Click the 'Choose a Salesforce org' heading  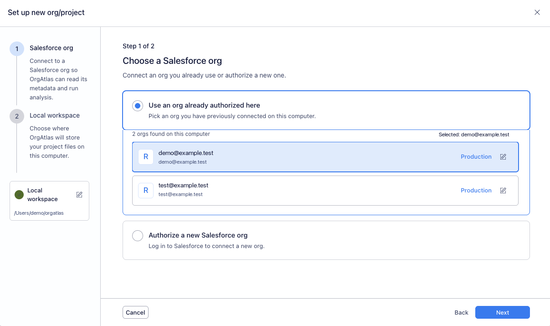172,61
